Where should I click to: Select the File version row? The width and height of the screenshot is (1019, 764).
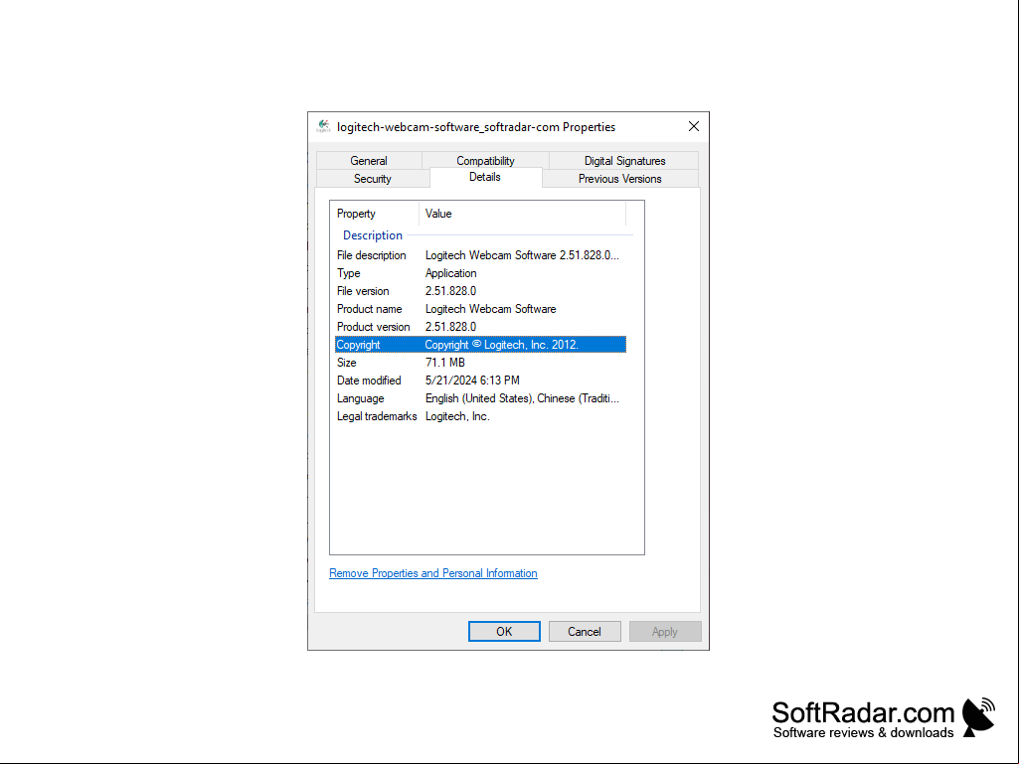(480, 291)
